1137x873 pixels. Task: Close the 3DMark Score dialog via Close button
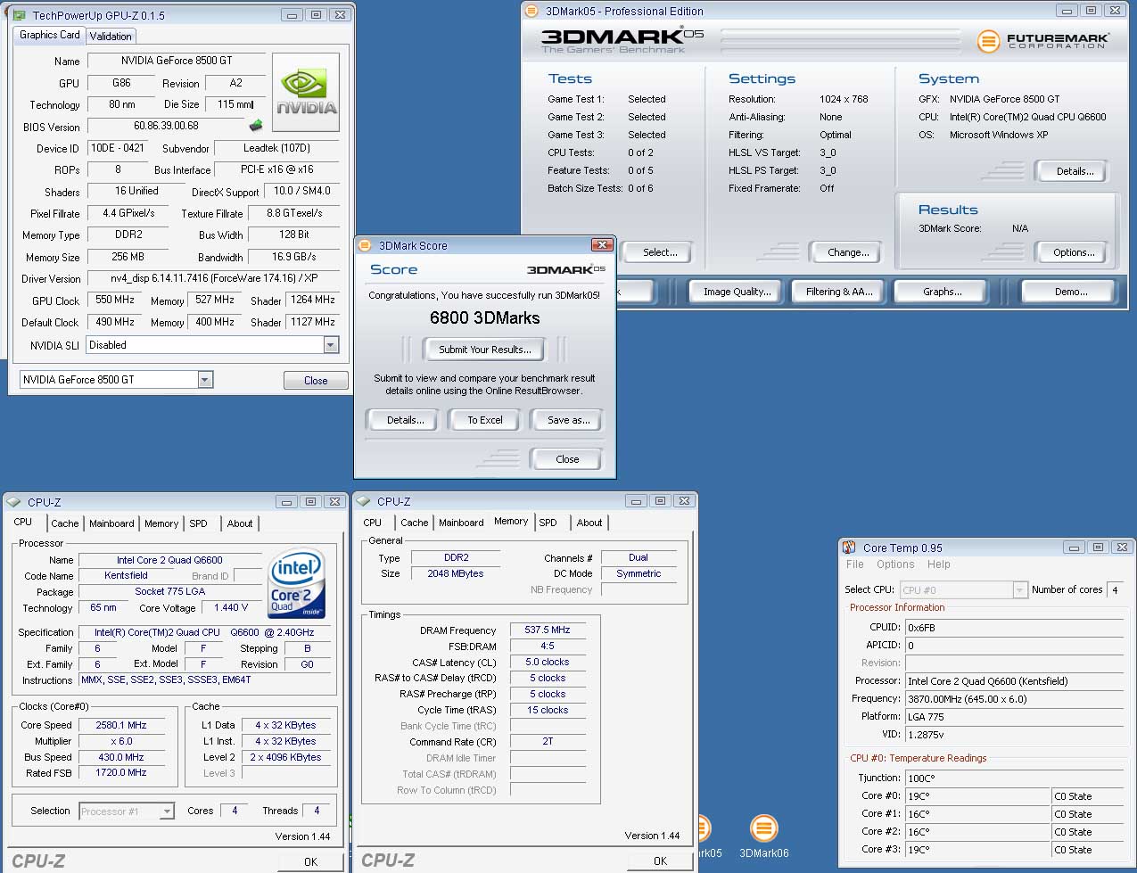567,459
